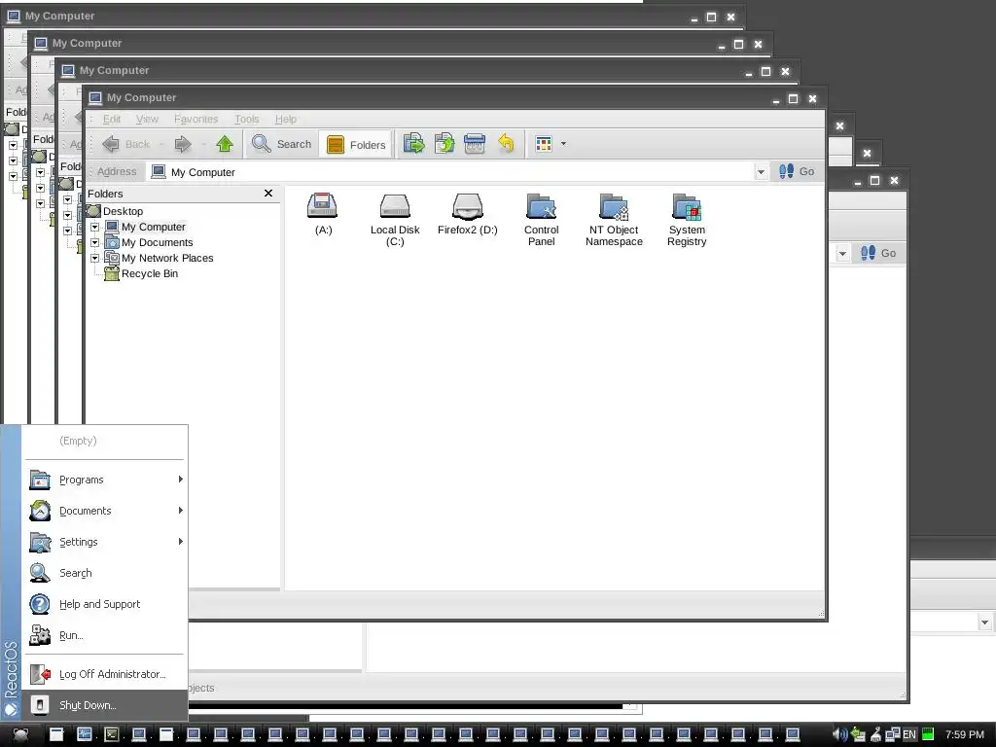The width and height of the screenshot is (996, 747).
Task: Select My Documents in folder tree
Action: tap(157, 242)
